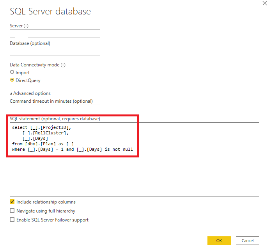Click the 'SQL Server database' title
The width and height of the screenshot is (271, 250).
pyautogui.click(x=50, y=11)
